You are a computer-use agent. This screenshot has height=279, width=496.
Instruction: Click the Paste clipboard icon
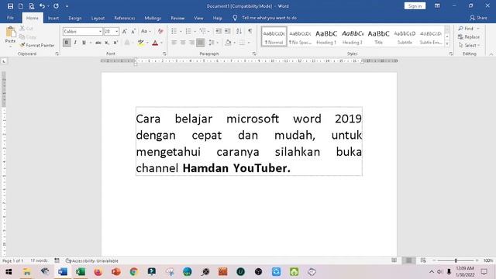(x=10, y=32)
